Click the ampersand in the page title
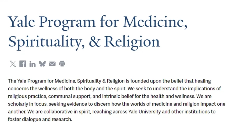This screenshot has width=227, height=124. [x=95, y=42]
